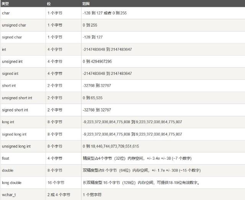Select the range 0 到 18,446,744,073,709,551,615

(x=111, y=146)
